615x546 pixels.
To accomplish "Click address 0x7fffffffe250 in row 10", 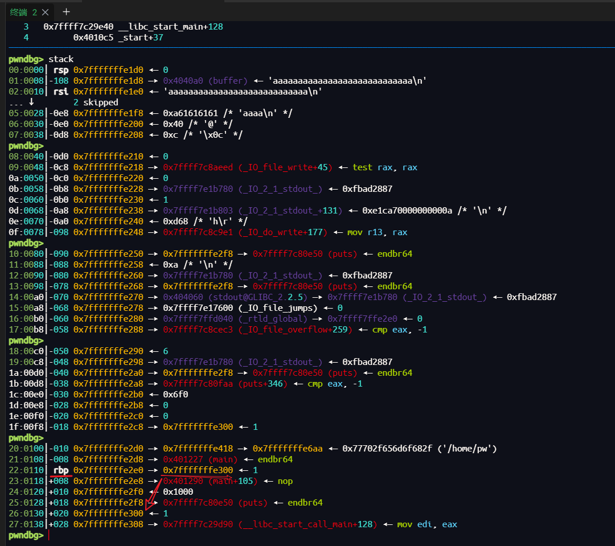I will tap(108, 254).
